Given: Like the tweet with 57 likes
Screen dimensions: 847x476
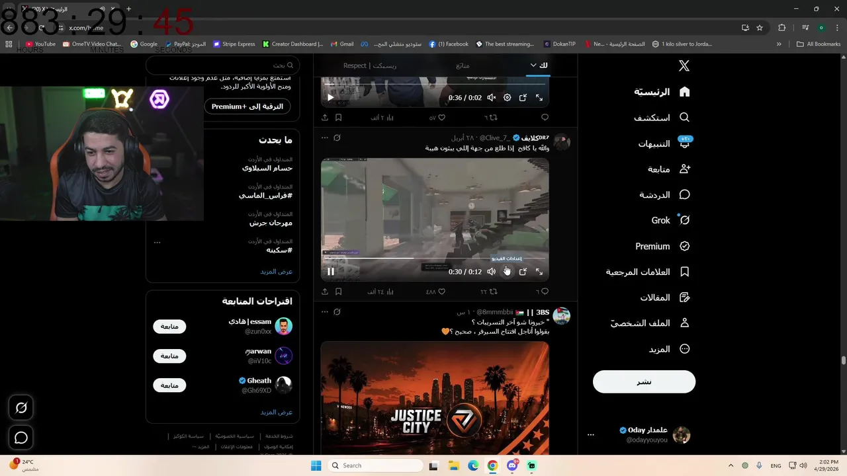Looking at the screenshot, I should pos(441,118).
